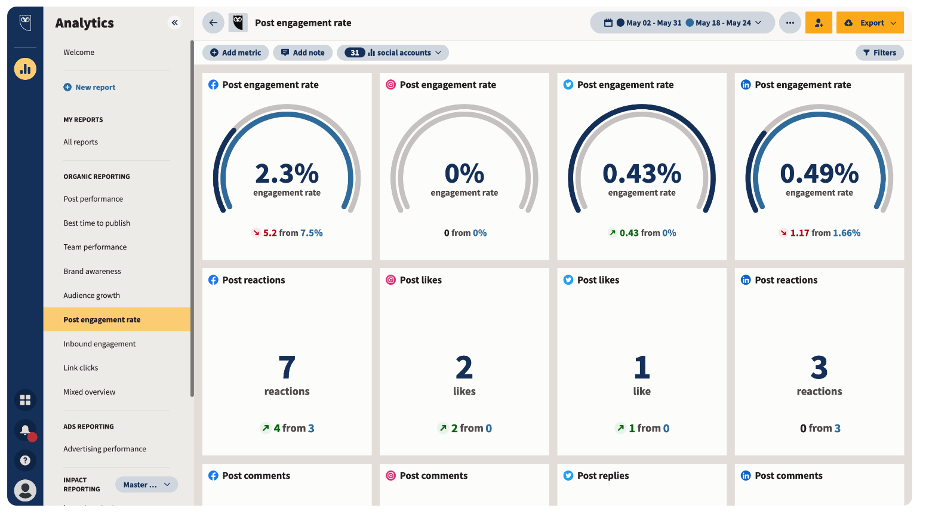Open the three-dot more options menu
929x517 pixels.
tap(790, 23)
